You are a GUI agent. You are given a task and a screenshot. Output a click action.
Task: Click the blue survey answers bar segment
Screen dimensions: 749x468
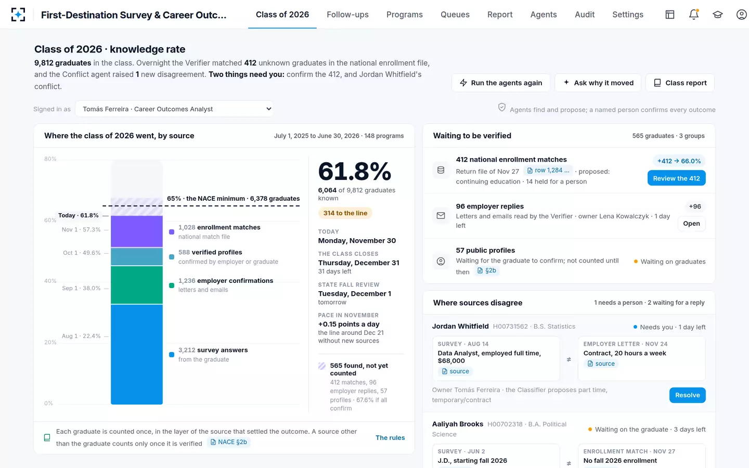point(137,354)
